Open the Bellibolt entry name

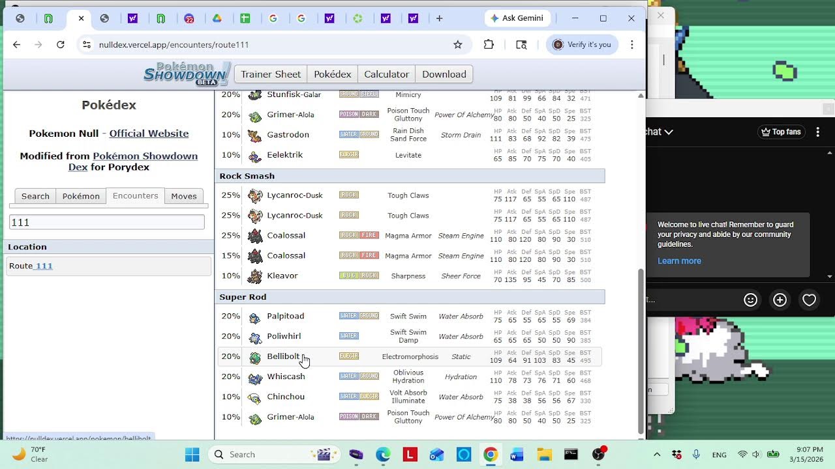point(283,356)
